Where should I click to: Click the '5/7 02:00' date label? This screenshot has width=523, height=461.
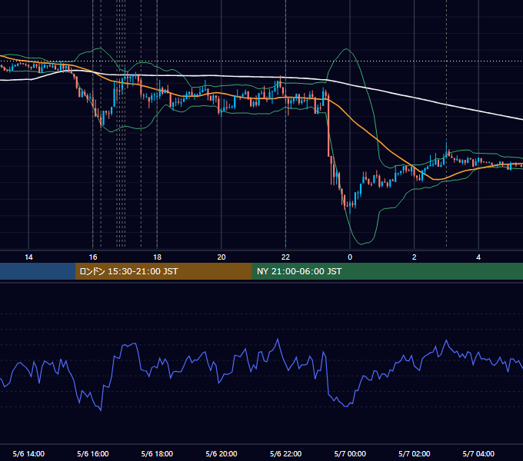point(415,453)
